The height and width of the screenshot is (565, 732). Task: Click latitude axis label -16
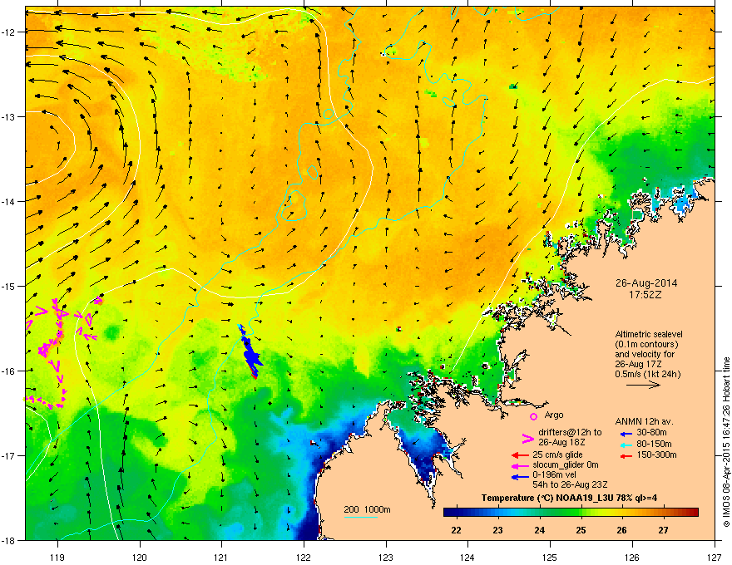tap(9, 371)
